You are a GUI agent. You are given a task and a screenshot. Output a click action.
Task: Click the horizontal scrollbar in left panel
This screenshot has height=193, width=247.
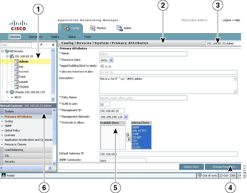pos(26,168)
